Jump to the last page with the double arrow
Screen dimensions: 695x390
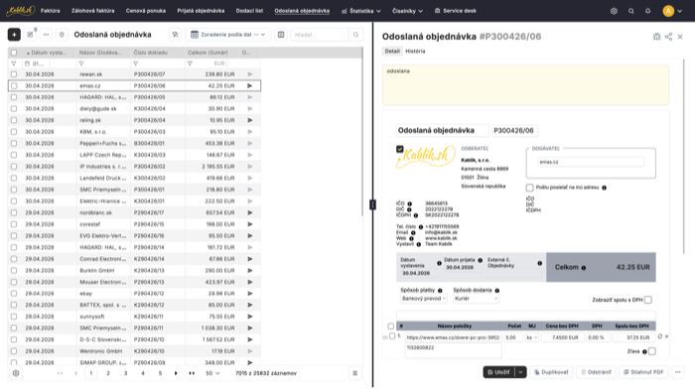pos(192,373)
